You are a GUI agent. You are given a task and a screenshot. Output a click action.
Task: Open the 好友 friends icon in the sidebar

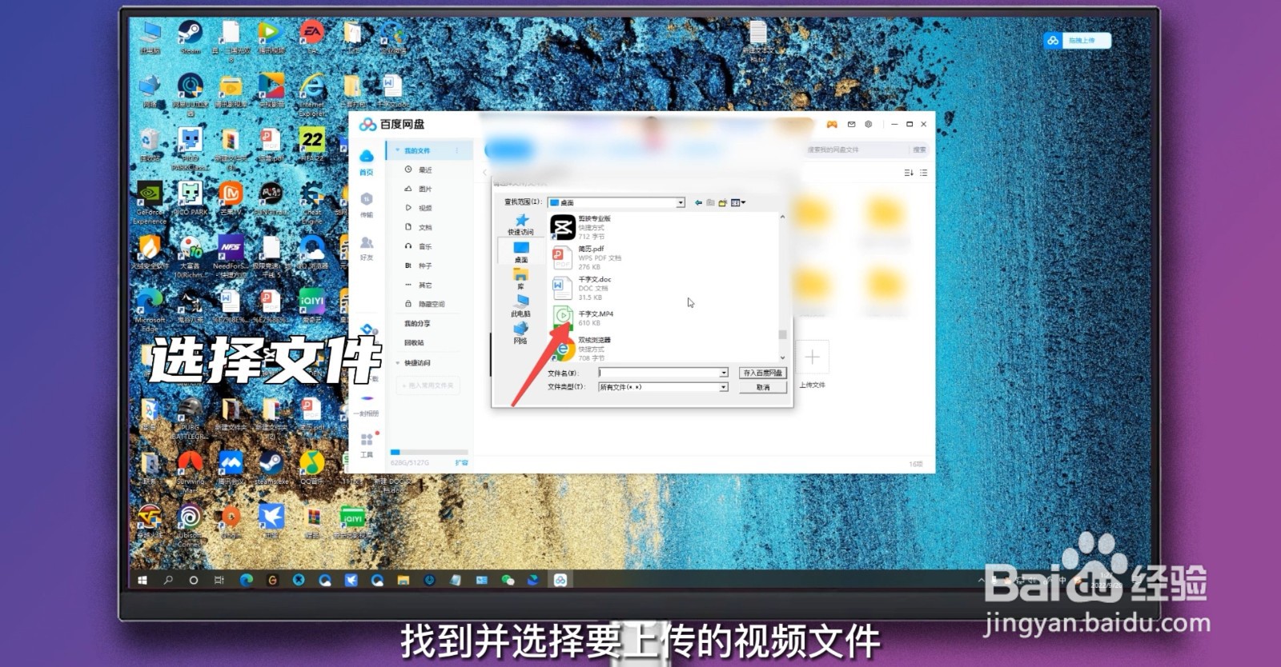366,247
